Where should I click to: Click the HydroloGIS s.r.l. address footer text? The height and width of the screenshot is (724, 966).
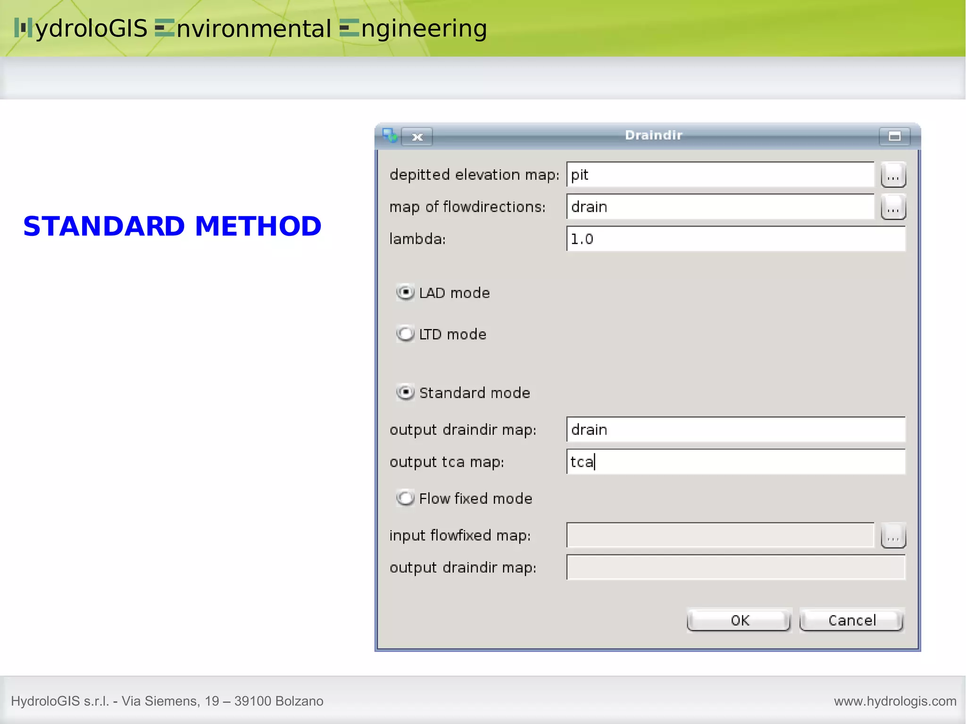click(167, 701)
